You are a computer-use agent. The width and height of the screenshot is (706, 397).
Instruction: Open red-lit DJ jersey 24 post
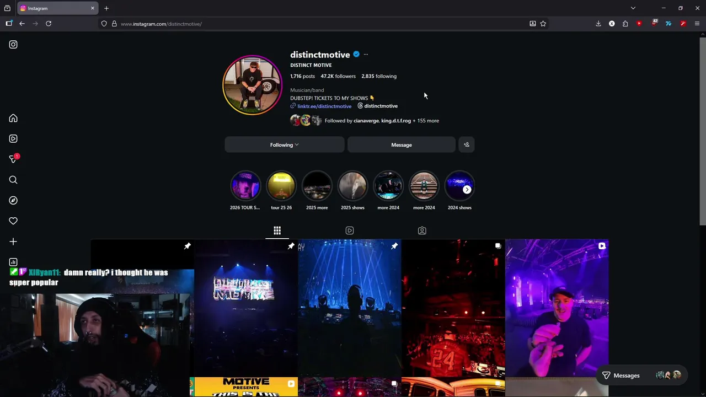pyautogui.click(x=453, y=308)
